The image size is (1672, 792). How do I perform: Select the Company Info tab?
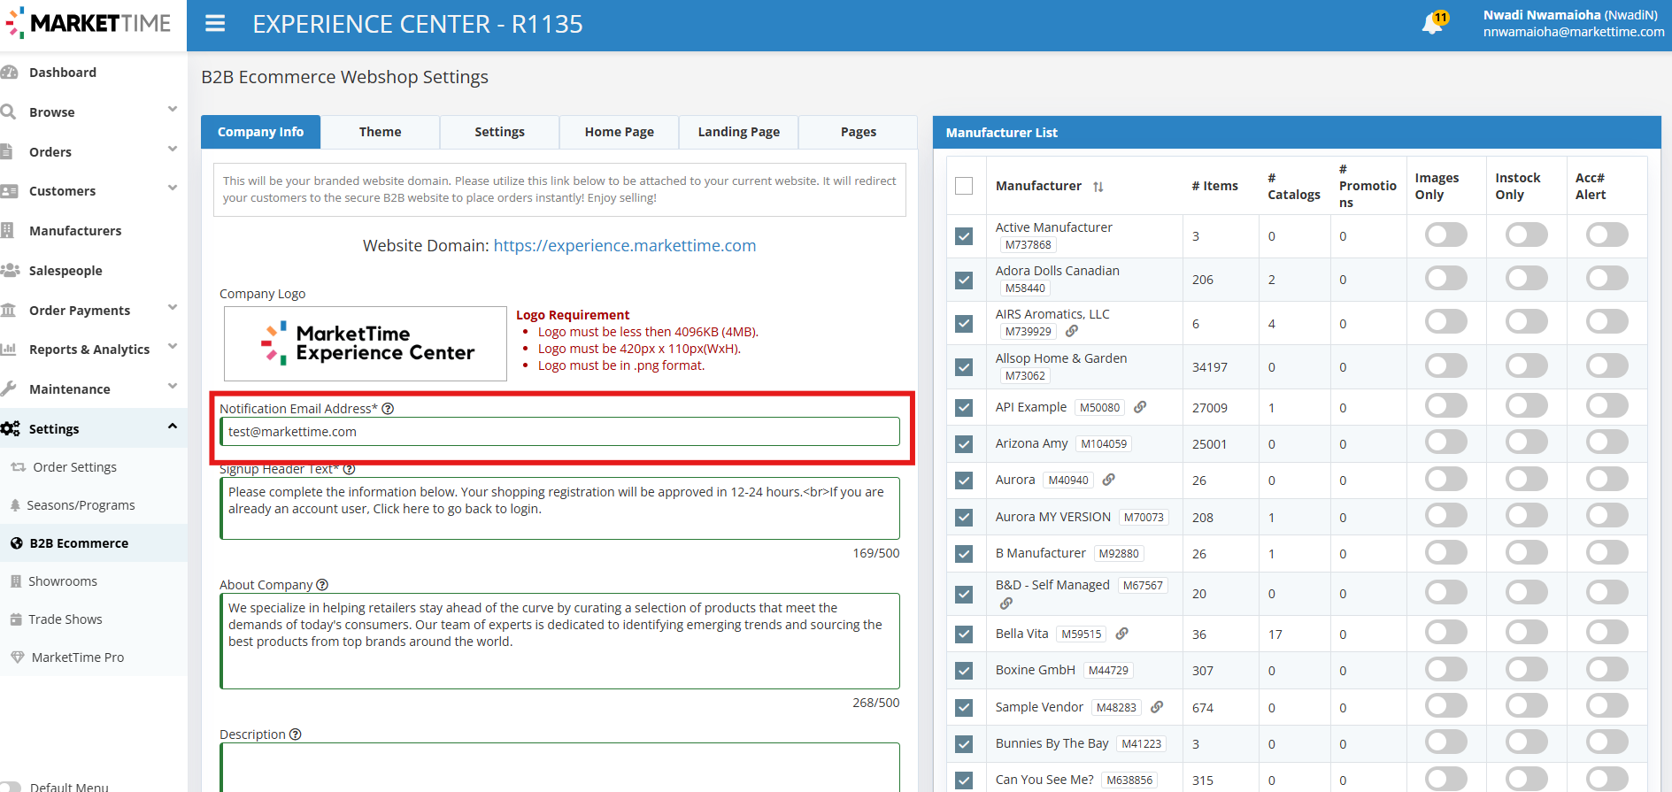(260, 132)
